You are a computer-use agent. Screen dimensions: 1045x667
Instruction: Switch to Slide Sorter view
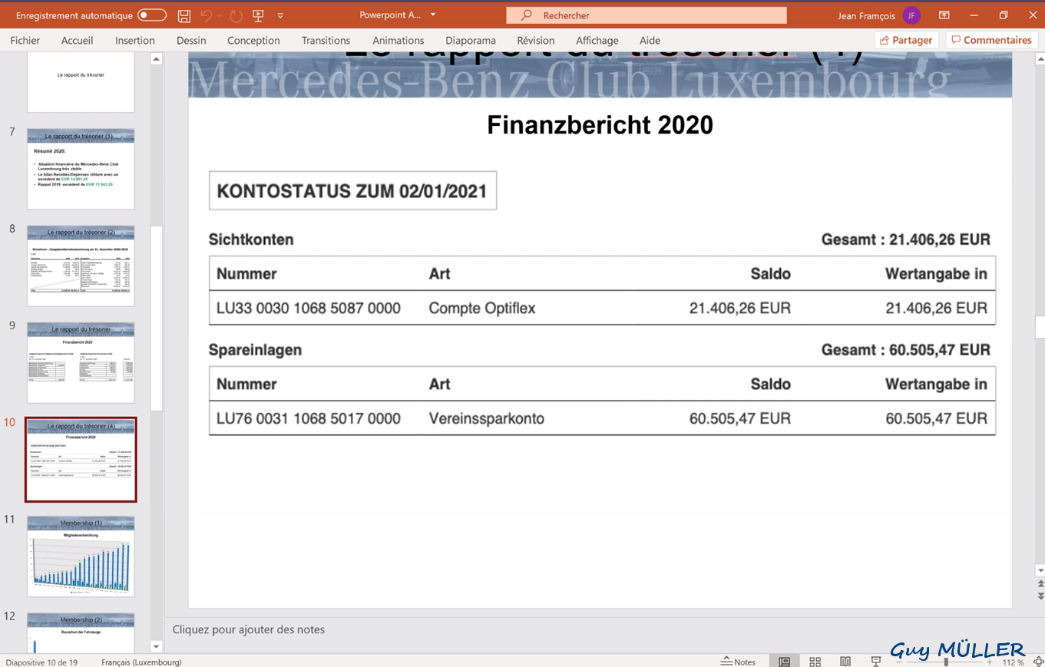[815, 662]
